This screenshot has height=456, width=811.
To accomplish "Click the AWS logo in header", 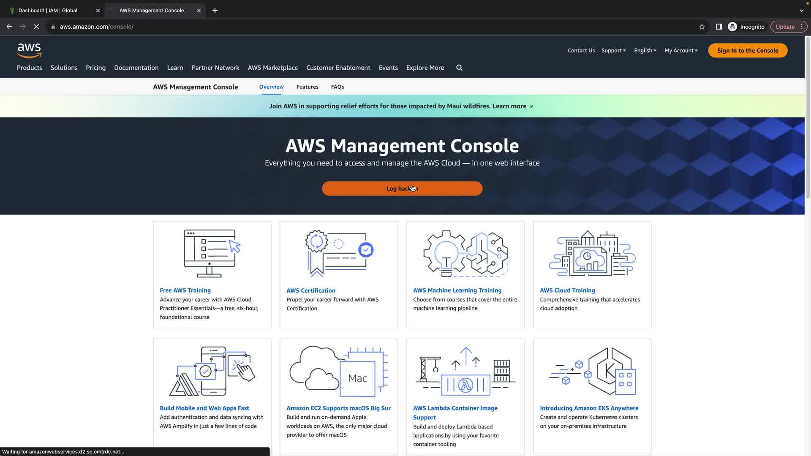I will 29,50.
